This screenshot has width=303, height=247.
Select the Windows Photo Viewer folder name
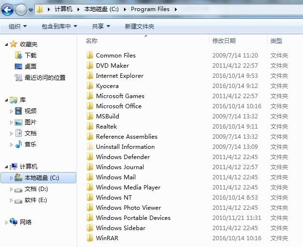click(x=128, y=207)
